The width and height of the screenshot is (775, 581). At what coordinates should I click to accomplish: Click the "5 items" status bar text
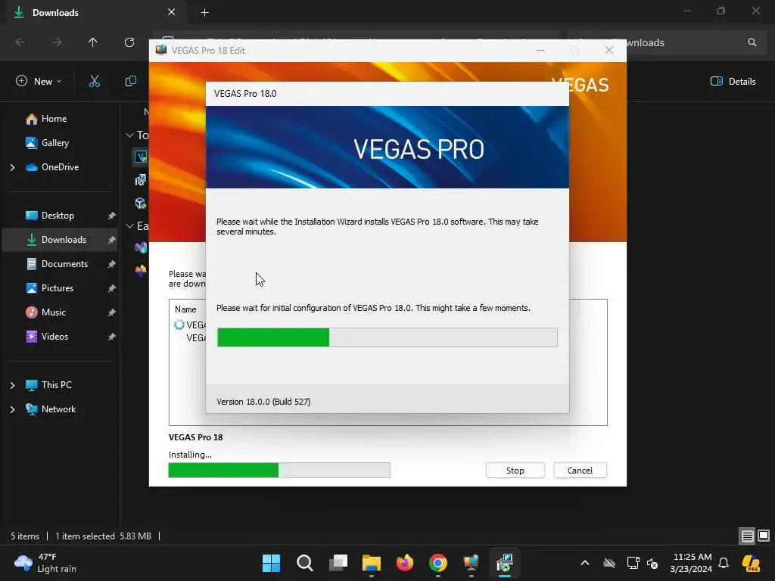click(25, 536)
